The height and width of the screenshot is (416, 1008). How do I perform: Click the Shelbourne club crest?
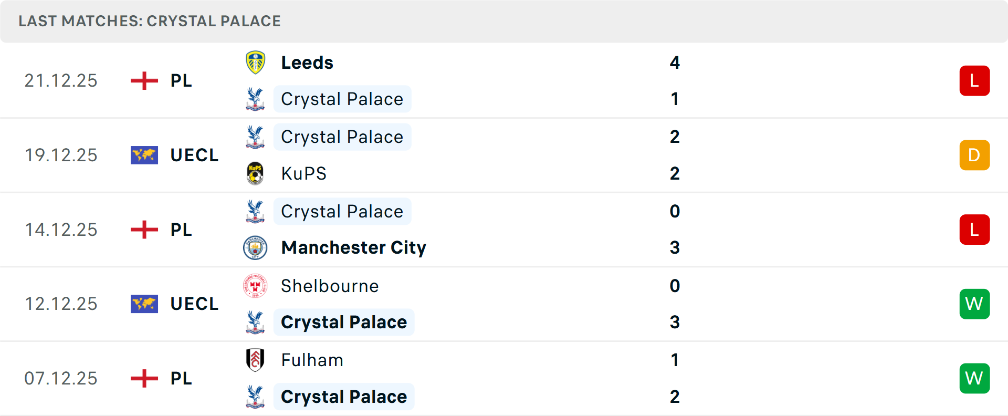(x=255, y=286)
